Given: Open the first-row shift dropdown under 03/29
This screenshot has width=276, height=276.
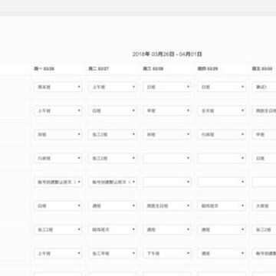Looking at the screenshot, I should tap(222, 87).
